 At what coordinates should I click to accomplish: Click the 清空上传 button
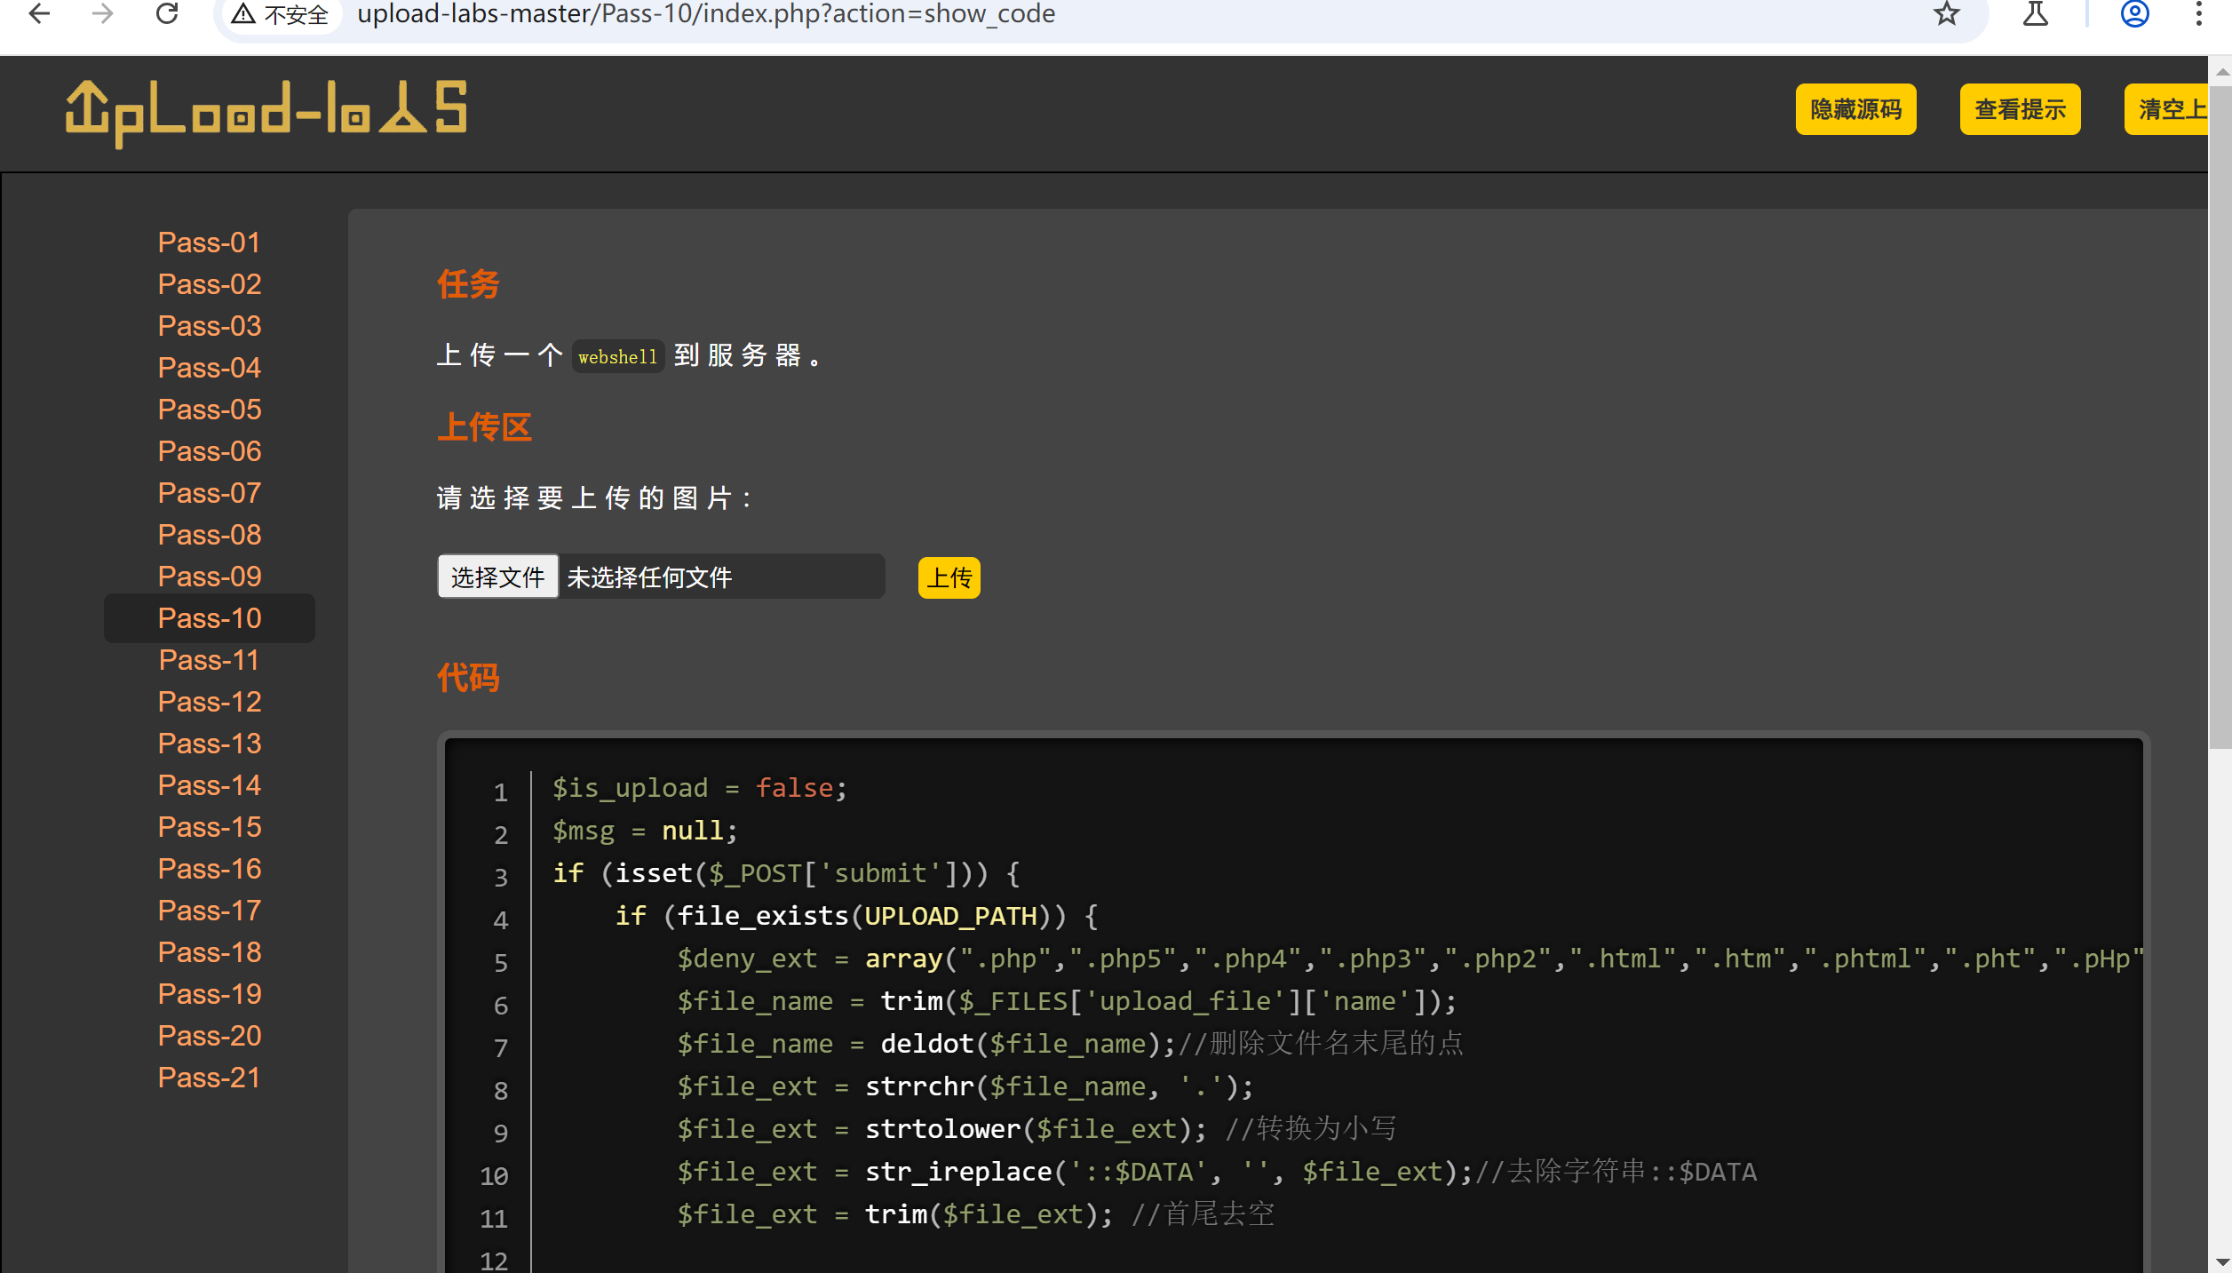click(x=2167, y=109)
